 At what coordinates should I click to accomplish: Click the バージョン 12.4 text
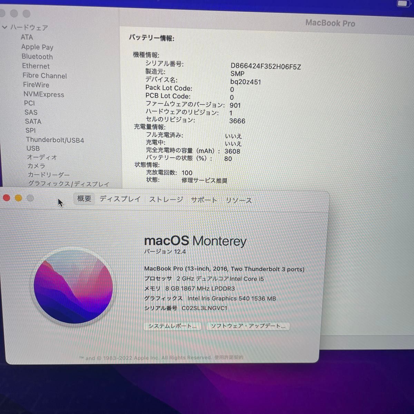coord(165,252)
